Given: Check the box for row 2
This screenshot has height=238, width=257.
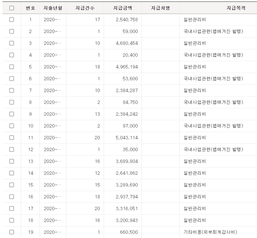Looking at the screenshot, I should (x=11, y=31).
